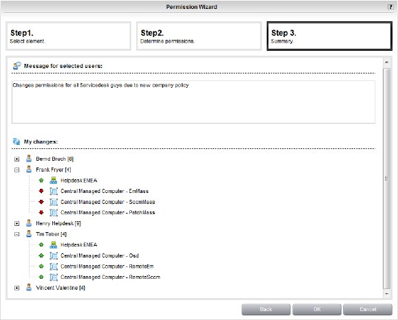This screenshot has width=398, height=320.
Task: Click Tim Tober user icon
Action: (x=29, y=233)
